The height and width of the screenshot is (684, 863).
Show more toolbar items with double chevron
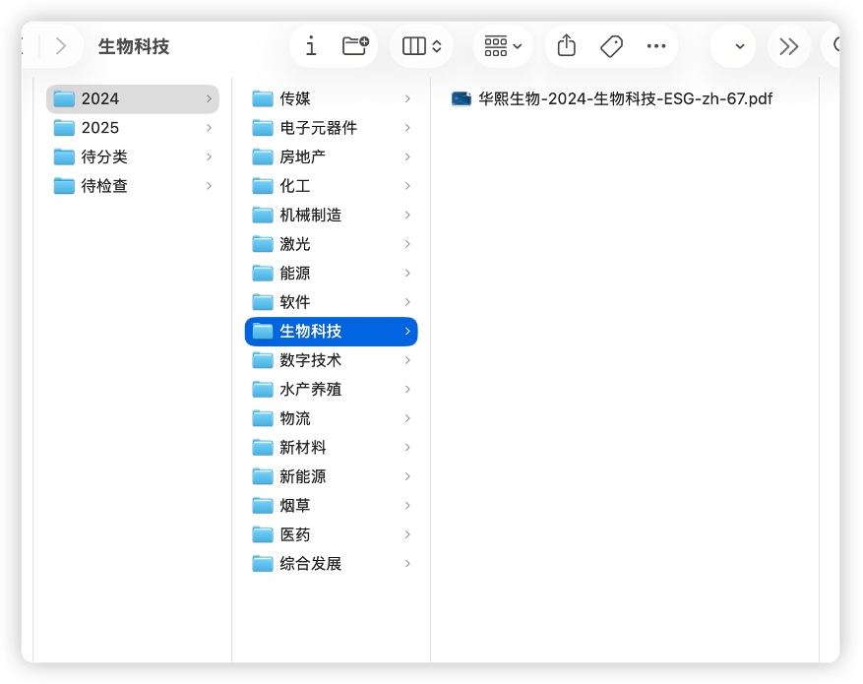(x=788, y=46)
